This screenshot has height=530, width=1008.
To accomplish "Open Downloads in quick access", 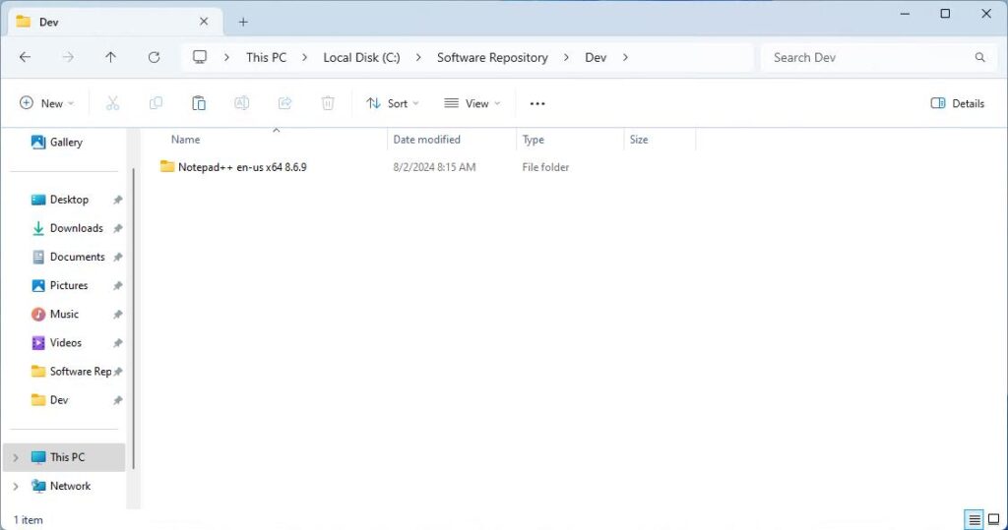I will coord(67,228).
